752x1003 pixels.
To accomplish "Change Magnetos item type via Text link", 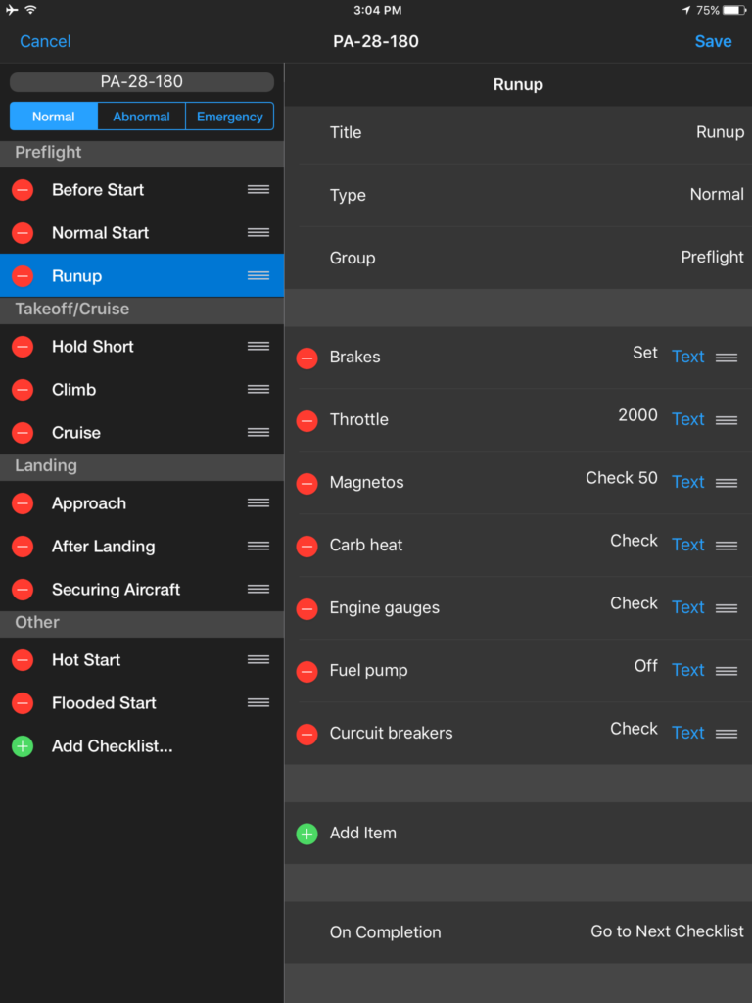I will (688, 482).
